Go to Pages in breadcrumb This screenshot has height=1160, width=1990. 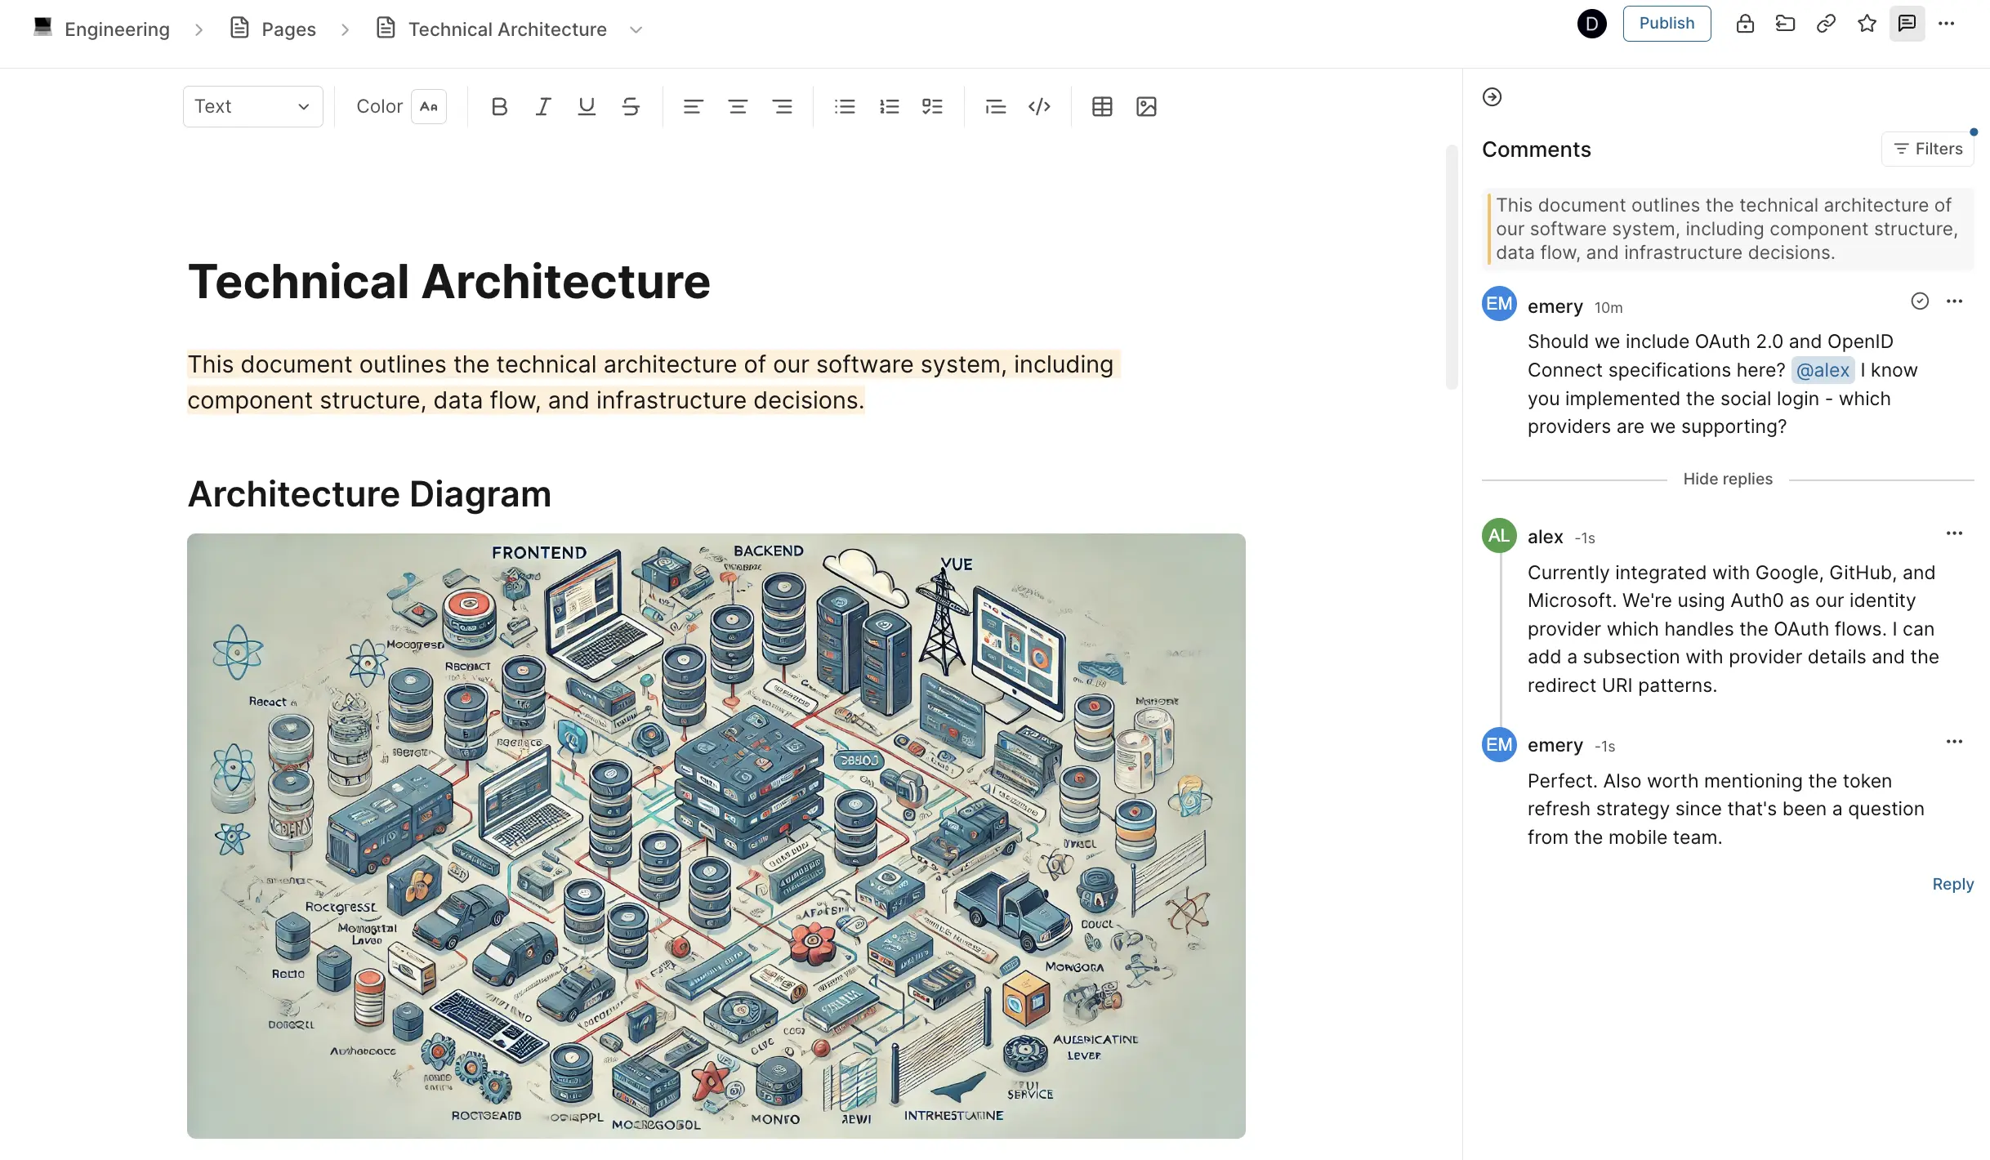coord(288,29)
